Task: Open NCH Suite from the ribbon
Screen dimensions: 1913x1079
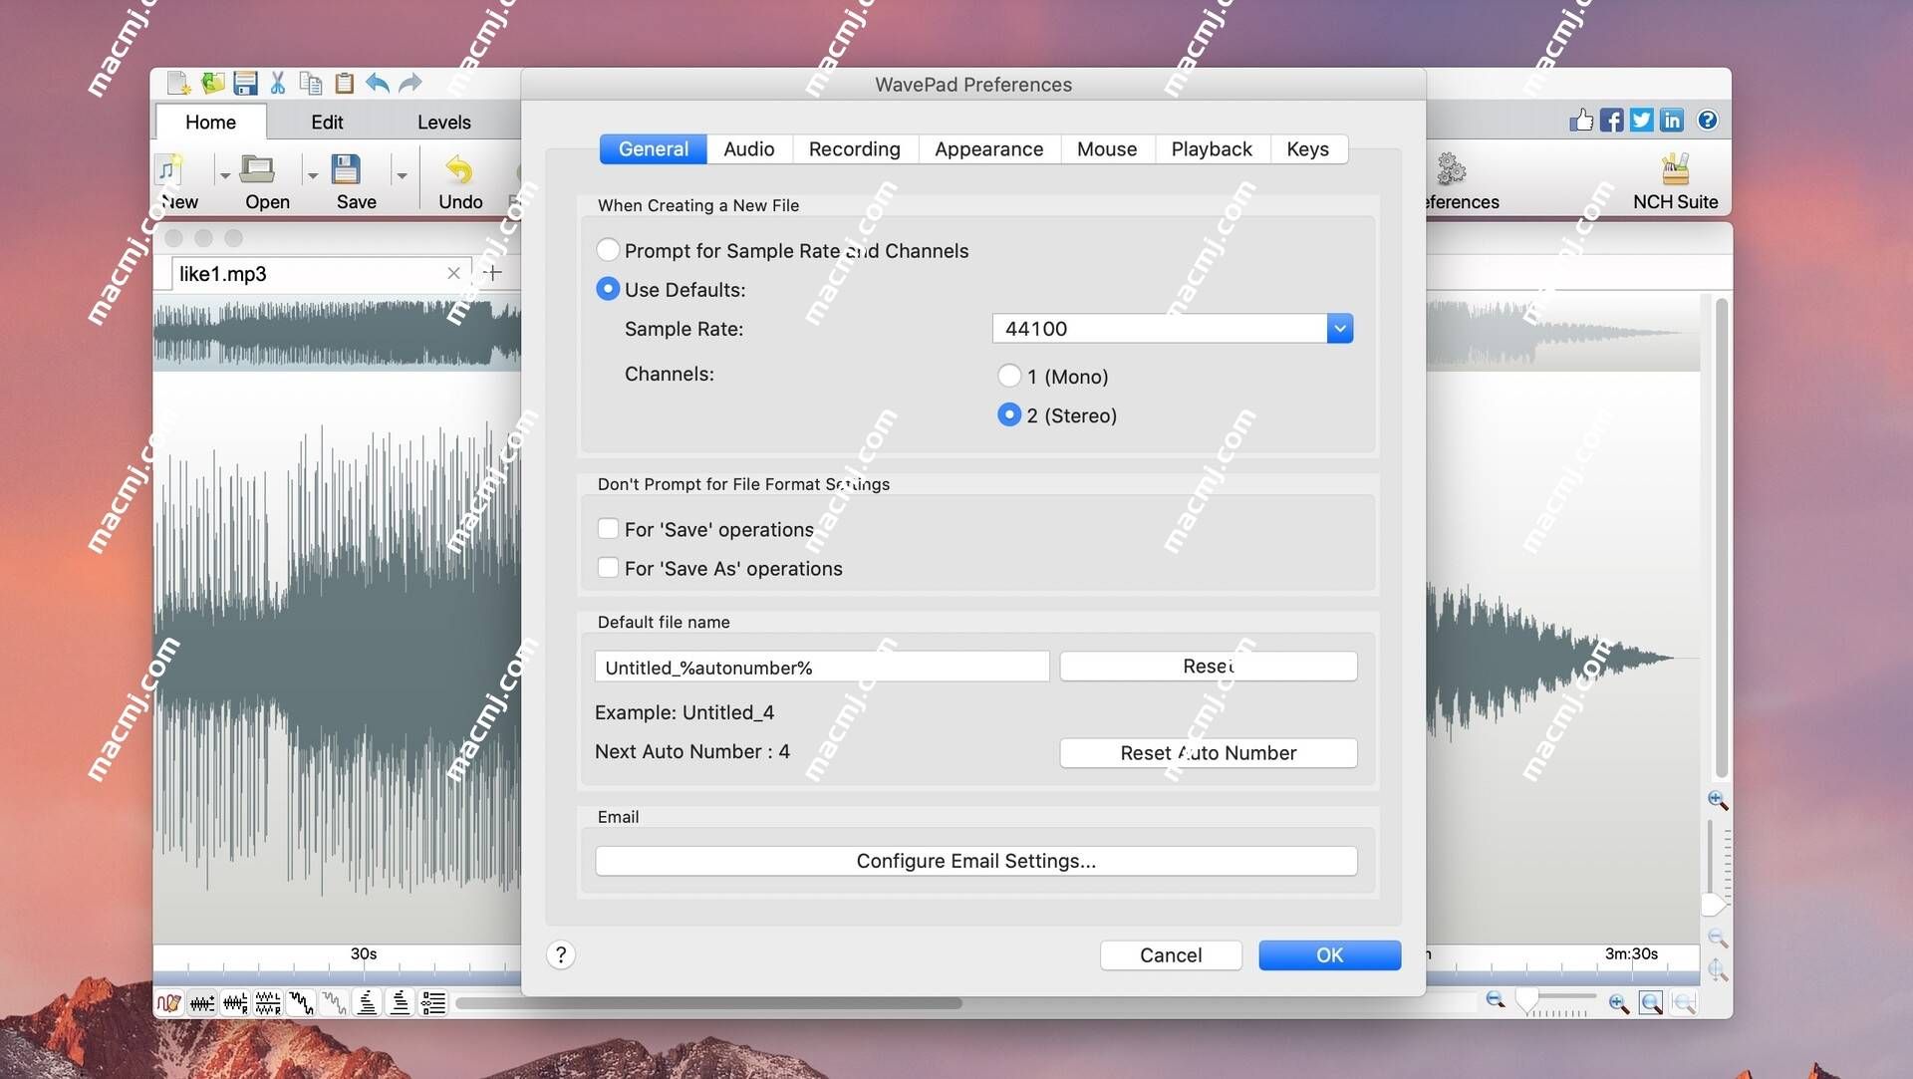Action: tap(1675, 182)
